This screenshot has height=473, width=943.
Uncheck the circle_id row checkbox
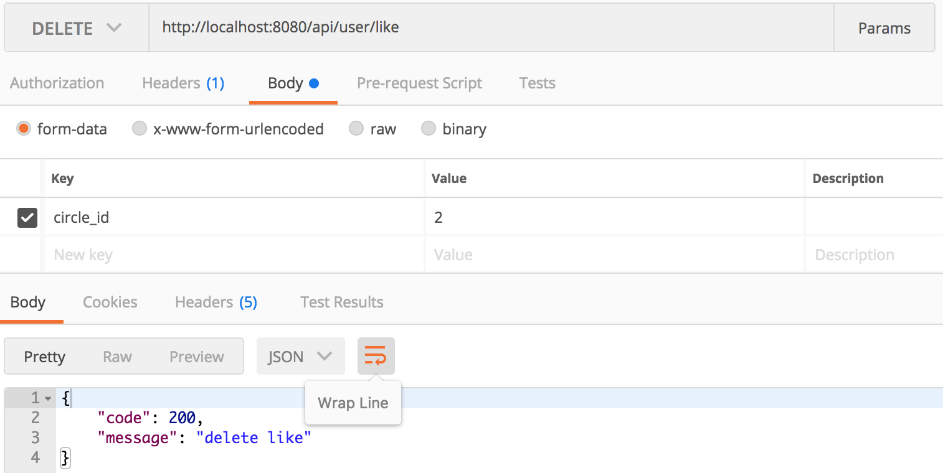(27, 217)
